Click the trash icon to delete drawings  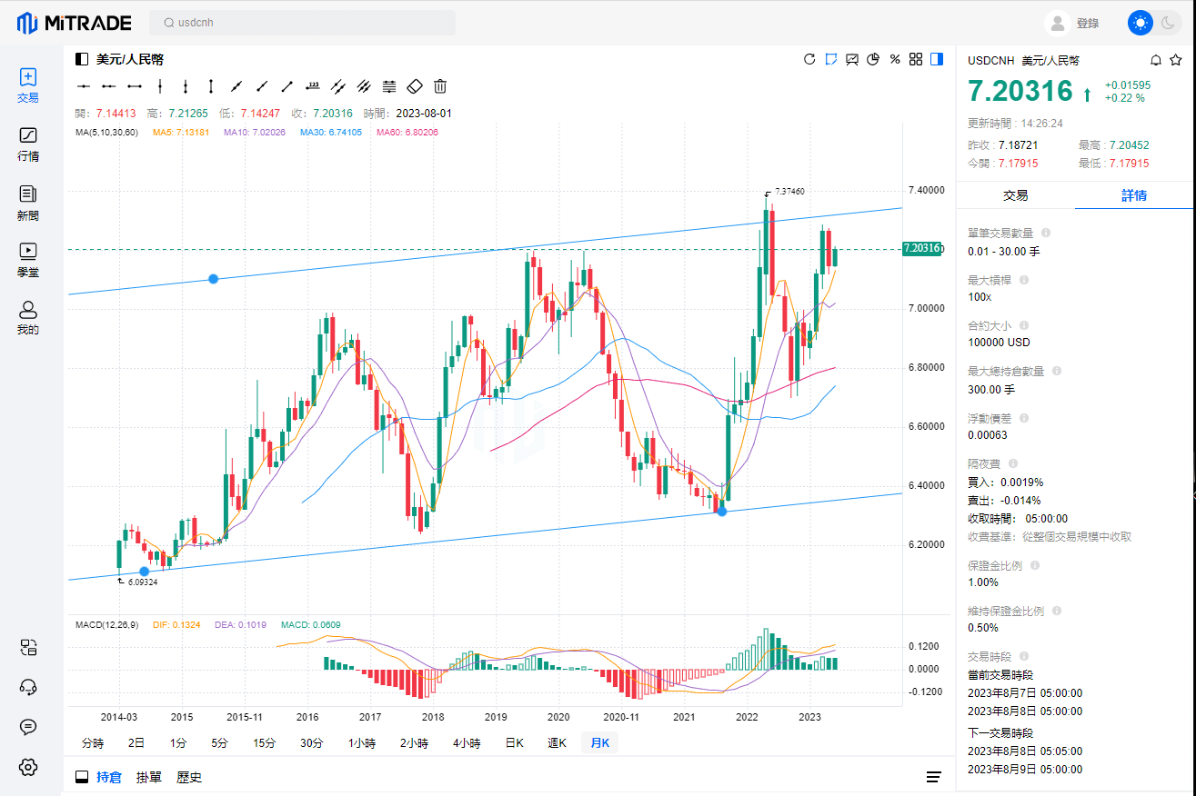[440, 86]
